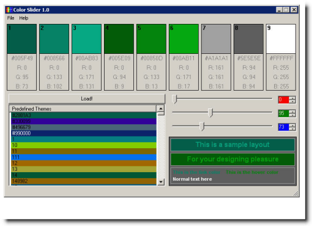Click the red channel slider thumb
Screen dimensions: 312x226
(174, 99)
